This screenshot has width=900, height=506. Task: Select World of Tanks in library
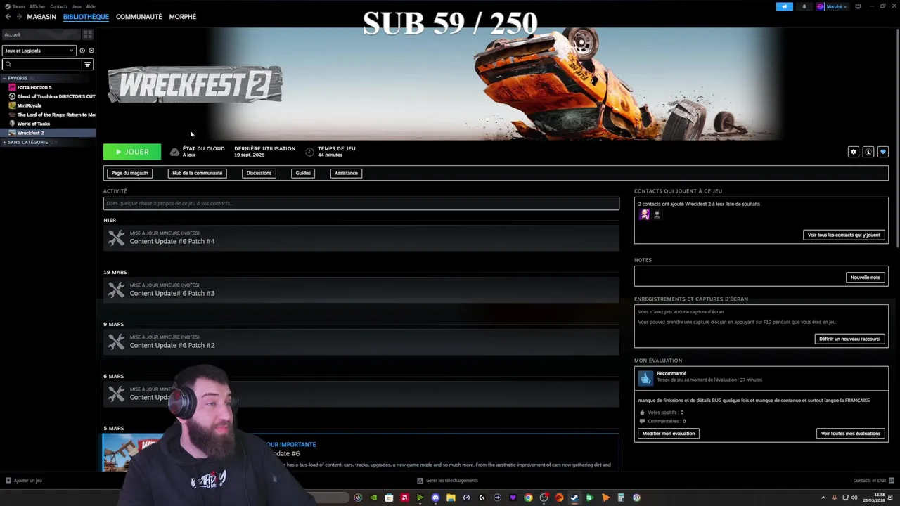point(48,124)
